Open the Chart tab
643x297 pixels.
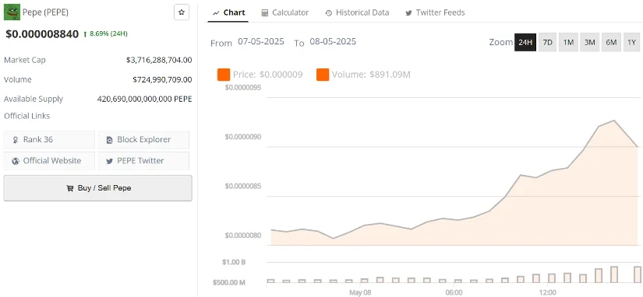click(x=229, y=12)
